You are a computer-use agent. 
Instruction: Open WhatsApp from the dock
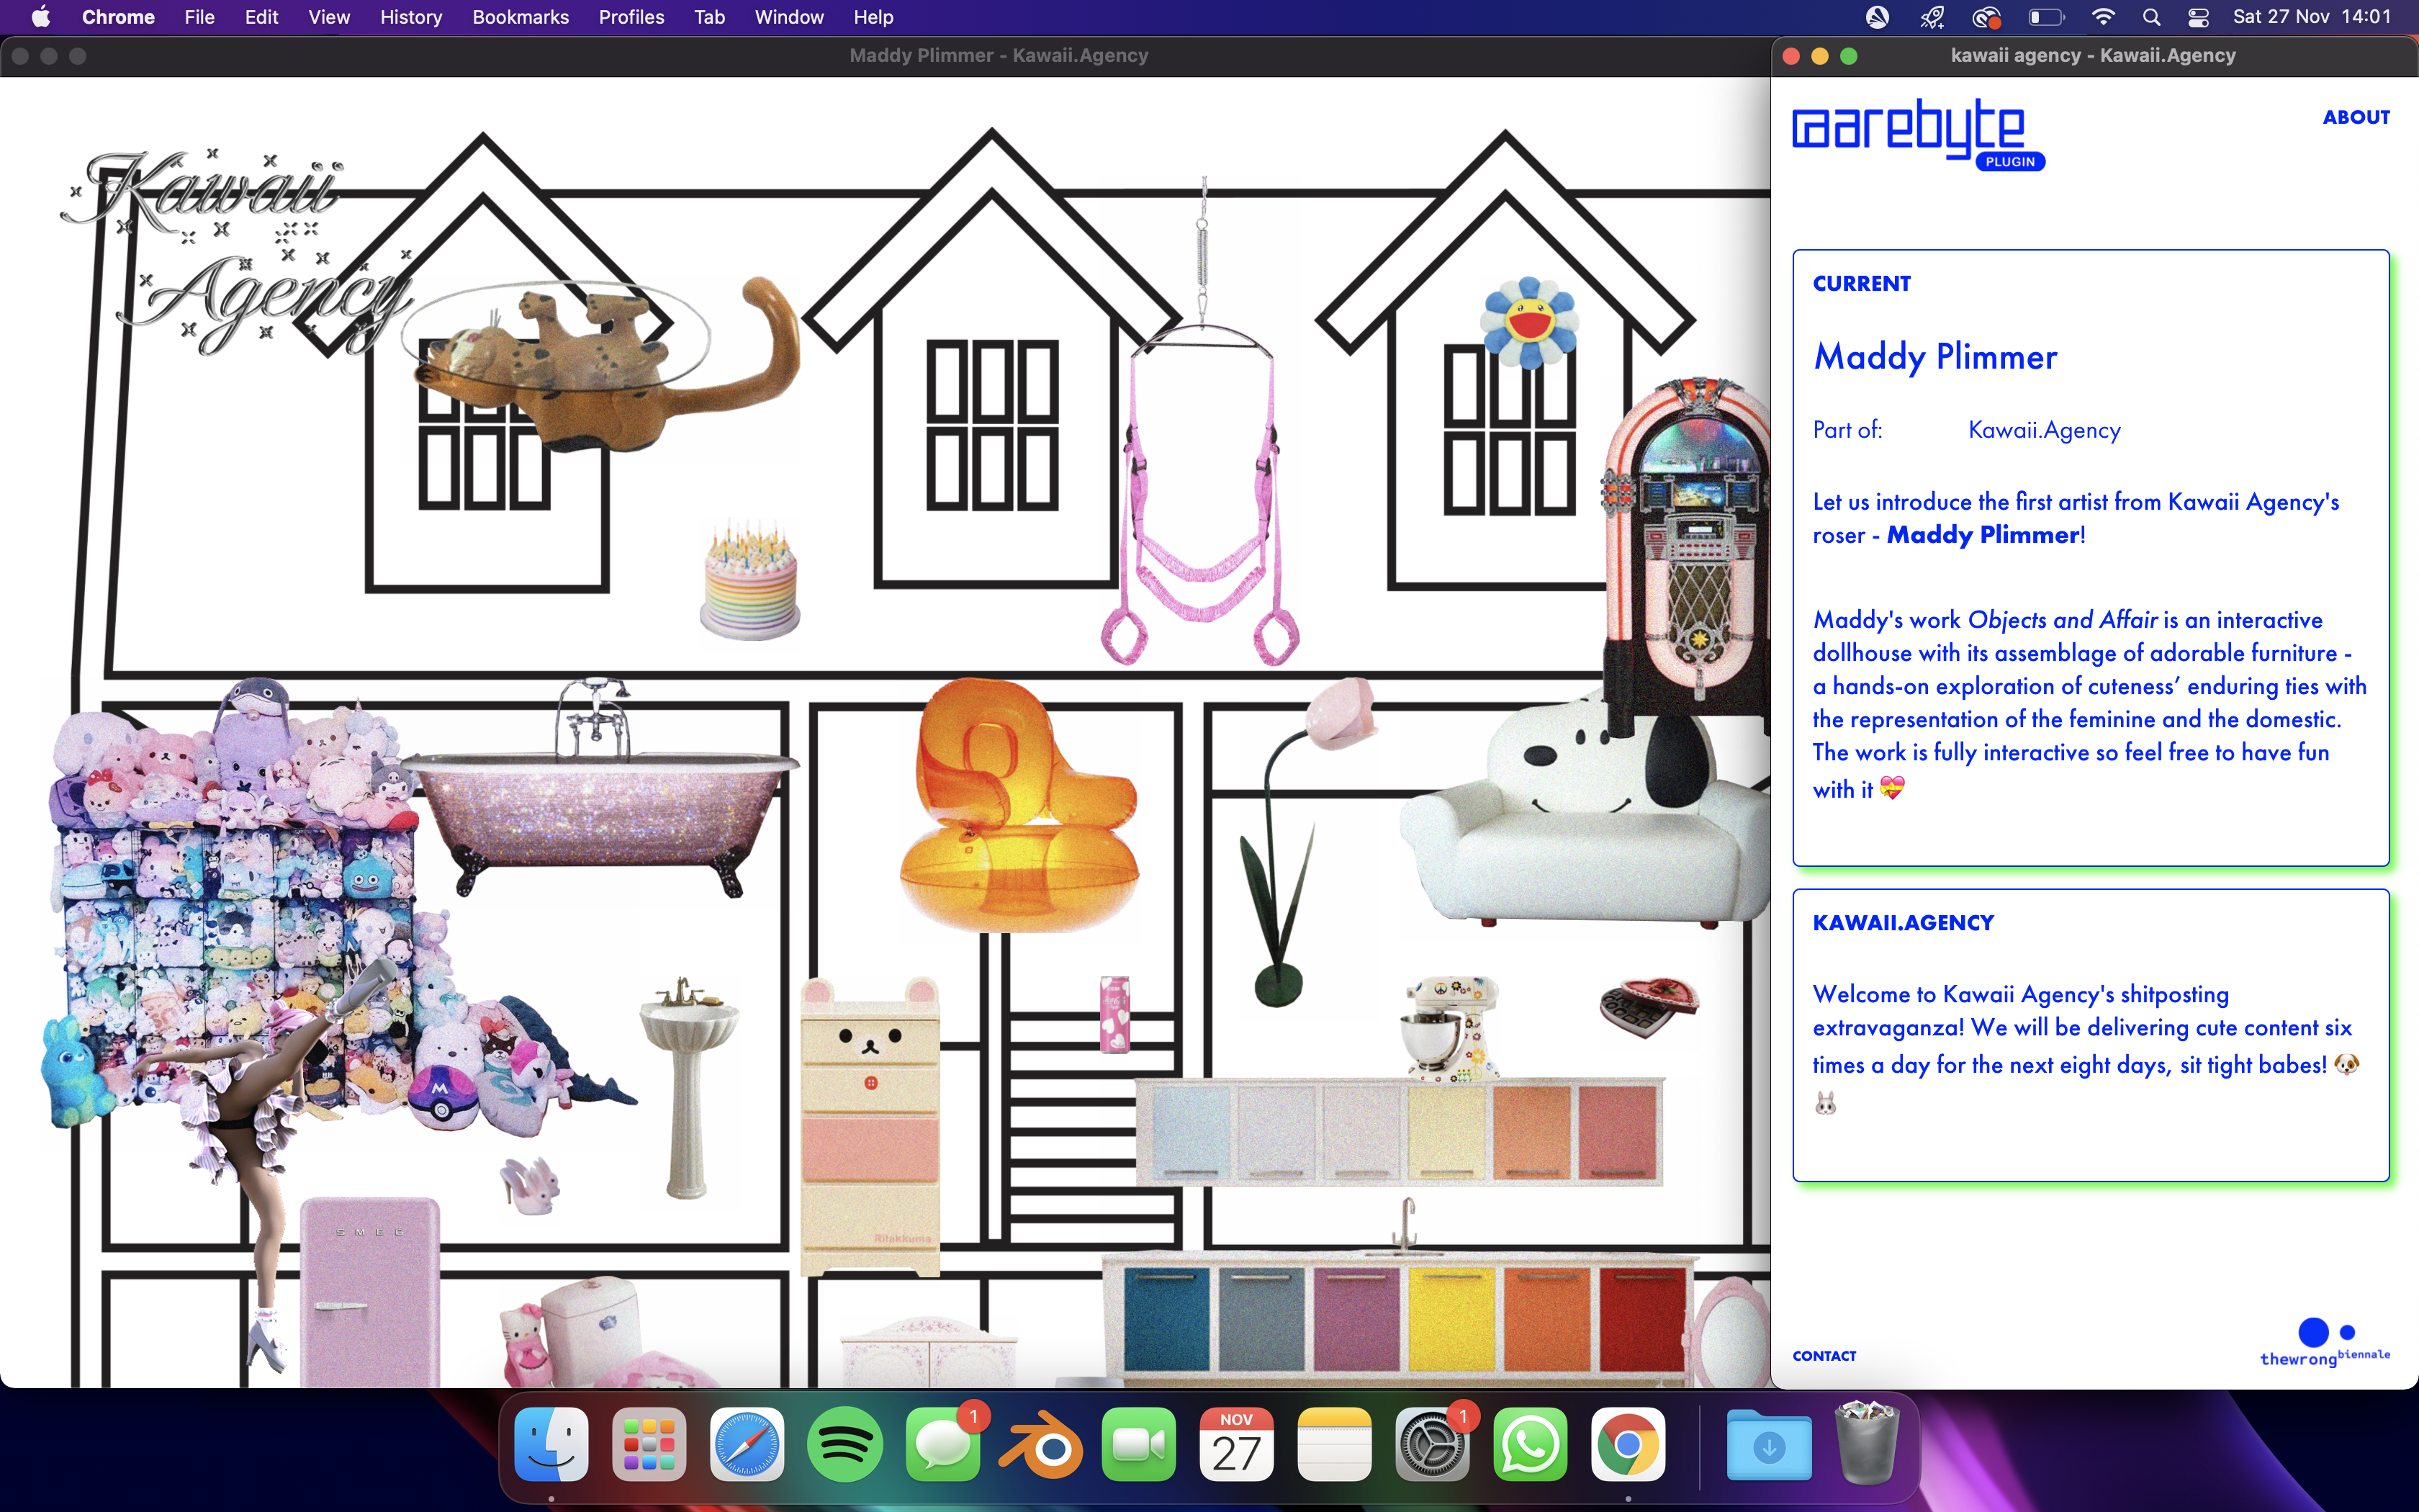pyautogui.click(x=1531, y=1444)
